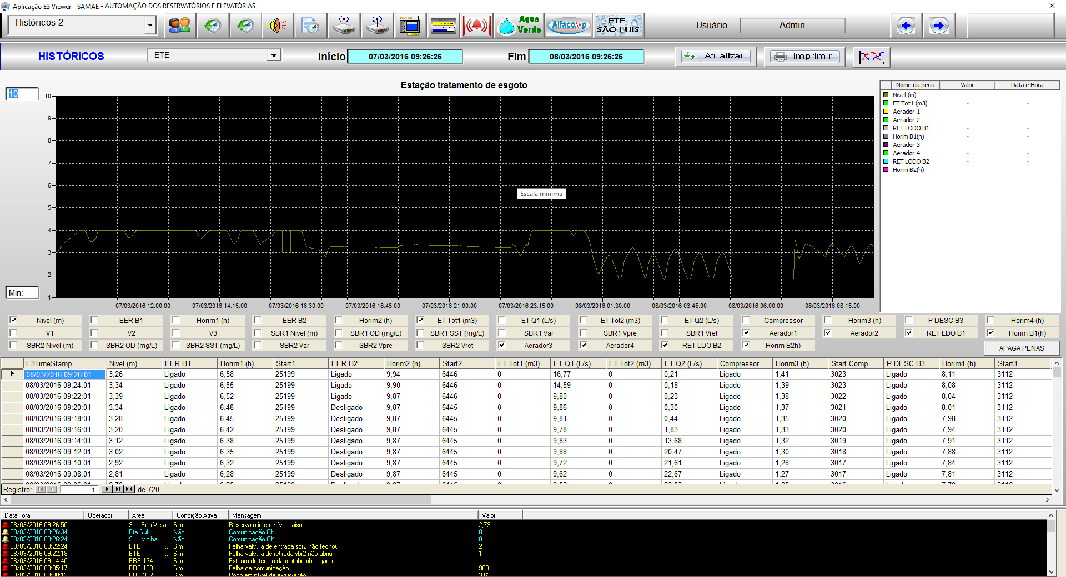Click the Atualizar button
The height and width of the screenshot is (577, 1066).
[x=716, y=57]
